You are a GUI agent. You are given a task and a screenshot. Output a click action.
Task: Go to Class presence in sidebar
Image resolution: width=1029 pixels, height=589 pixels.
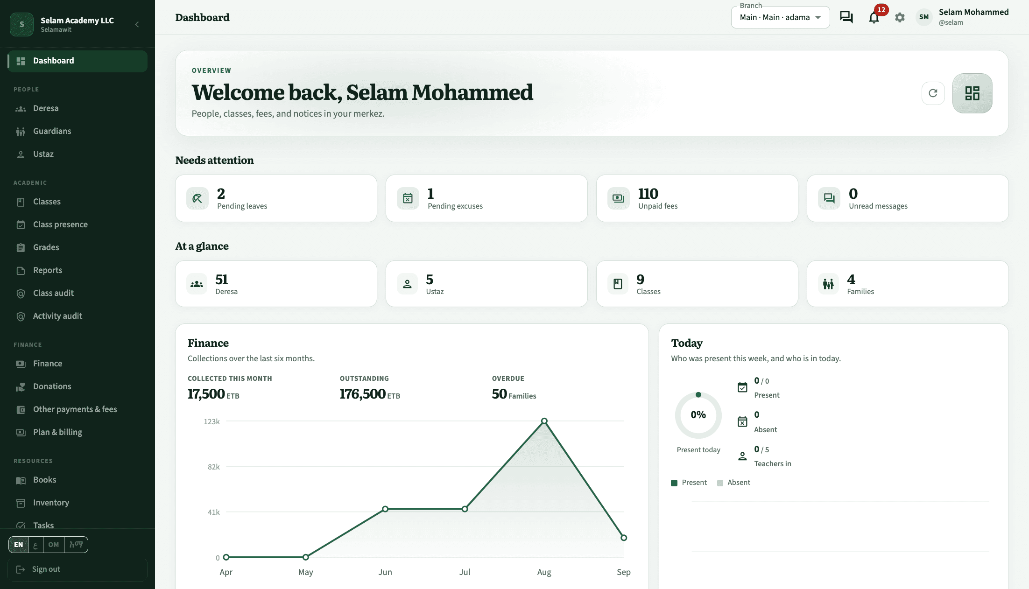click(78, 224)
